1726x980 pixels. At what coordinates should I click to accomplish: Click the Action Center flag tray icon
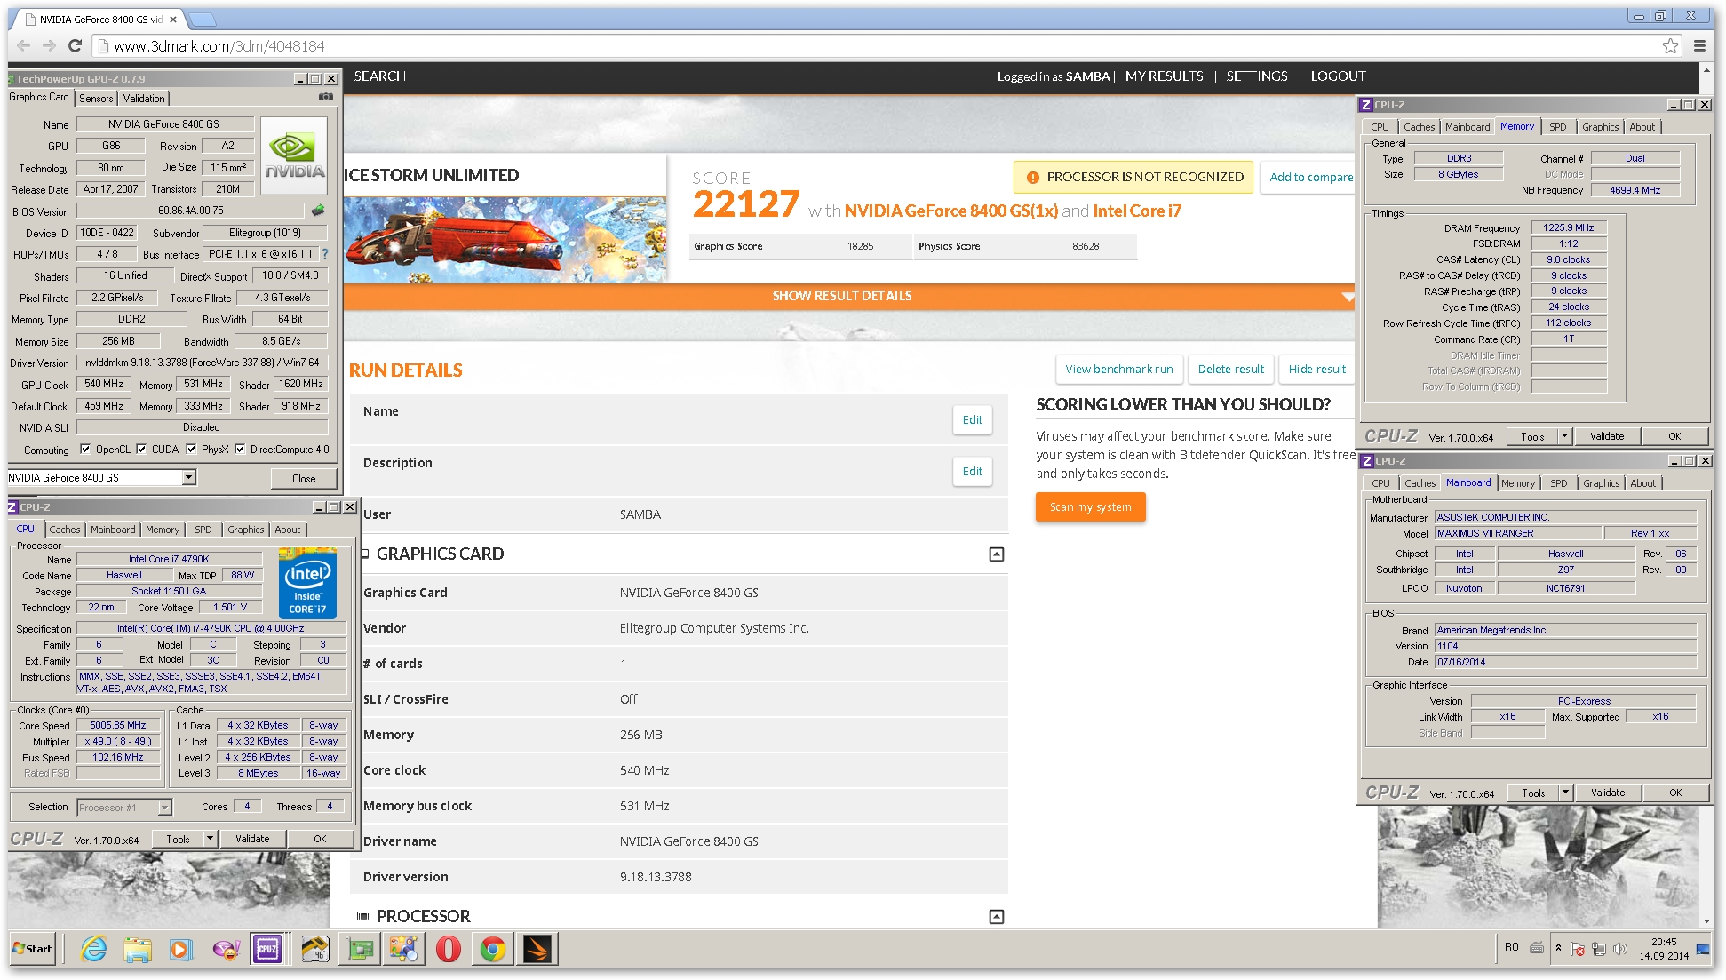pos(1578,949)
